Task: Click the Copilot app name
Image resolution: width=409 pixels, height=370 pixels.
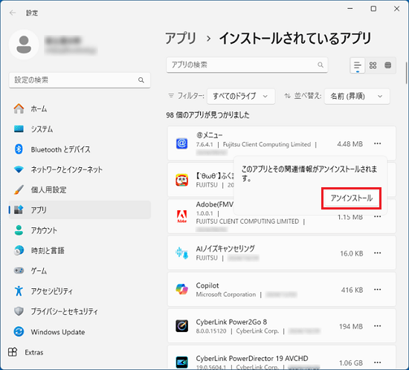Action: (x=207, y=285)
